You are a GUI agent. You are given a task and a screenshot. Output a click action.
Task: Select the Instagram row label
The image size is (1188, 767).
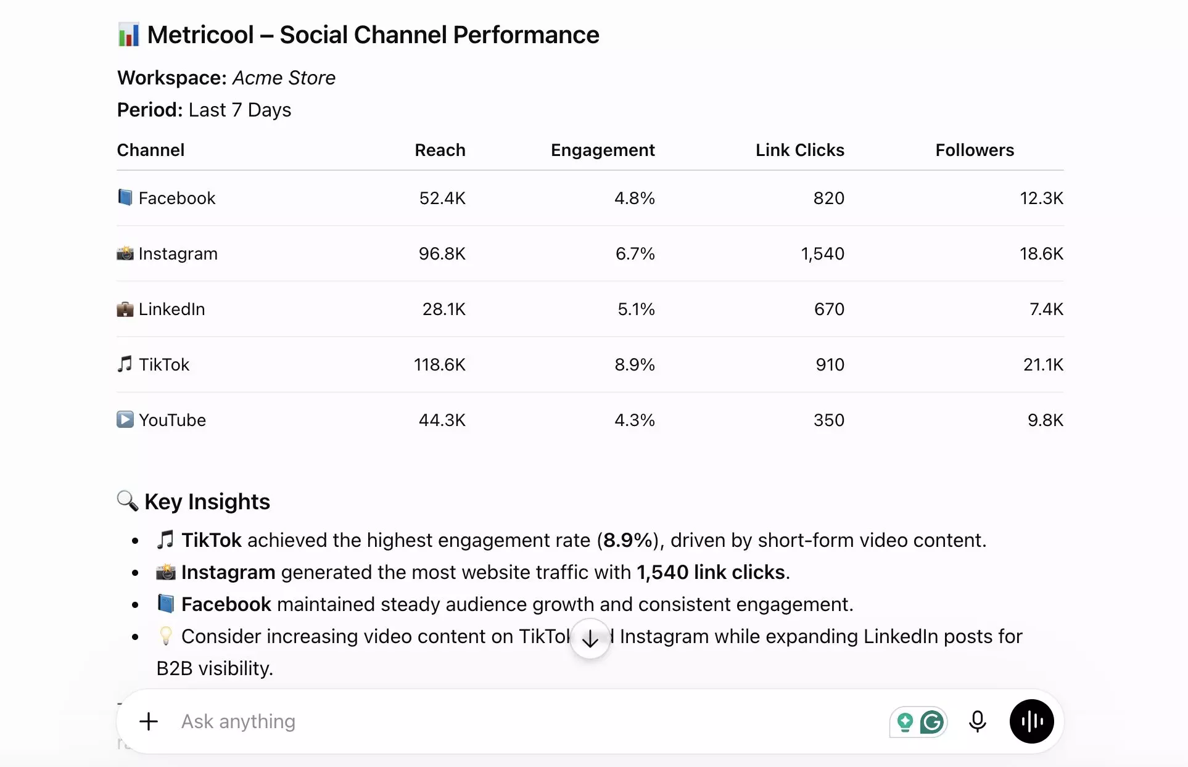point(178,253)
